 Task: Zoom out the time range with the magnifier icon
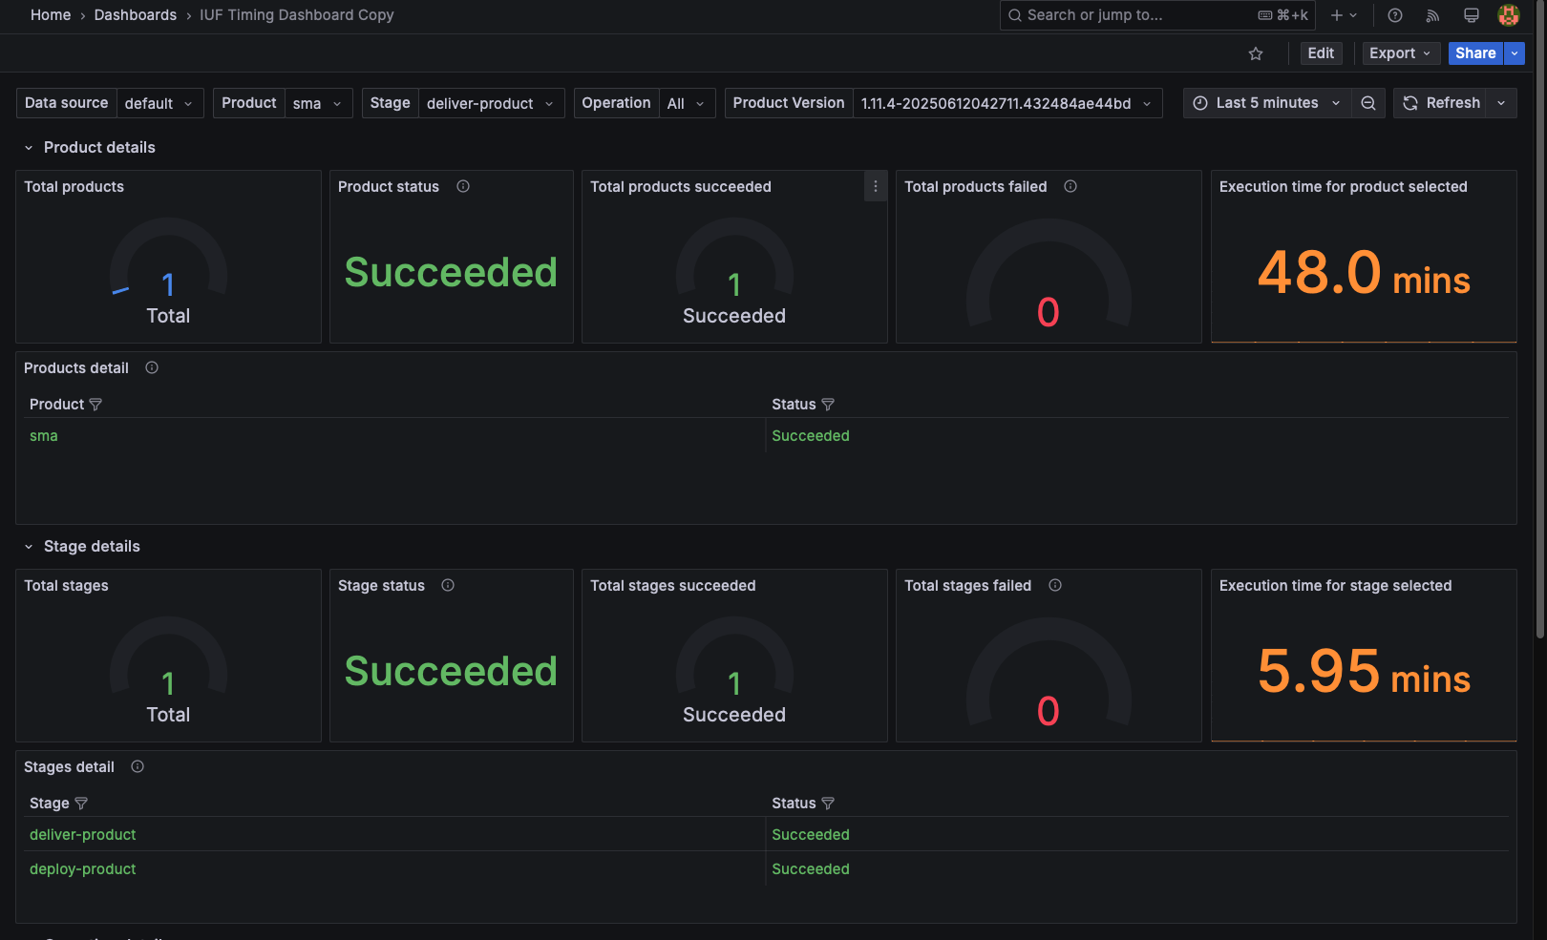coord(1368,102)
